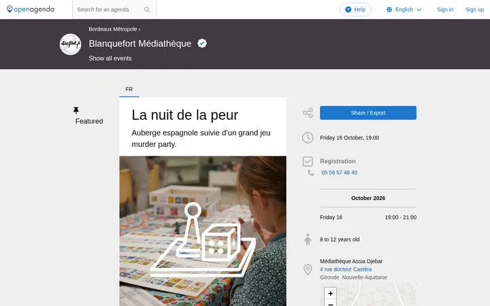Click the October 2026 heading
This screenshot has width=490, height=306.
(x=368, y=198)
